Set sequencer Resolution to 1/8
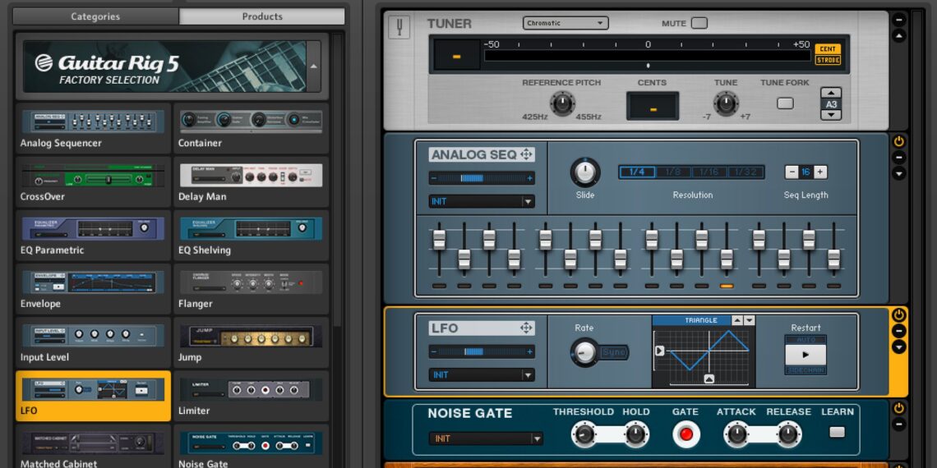The width and height of the screenshot is (937, 468). (673, 172)
